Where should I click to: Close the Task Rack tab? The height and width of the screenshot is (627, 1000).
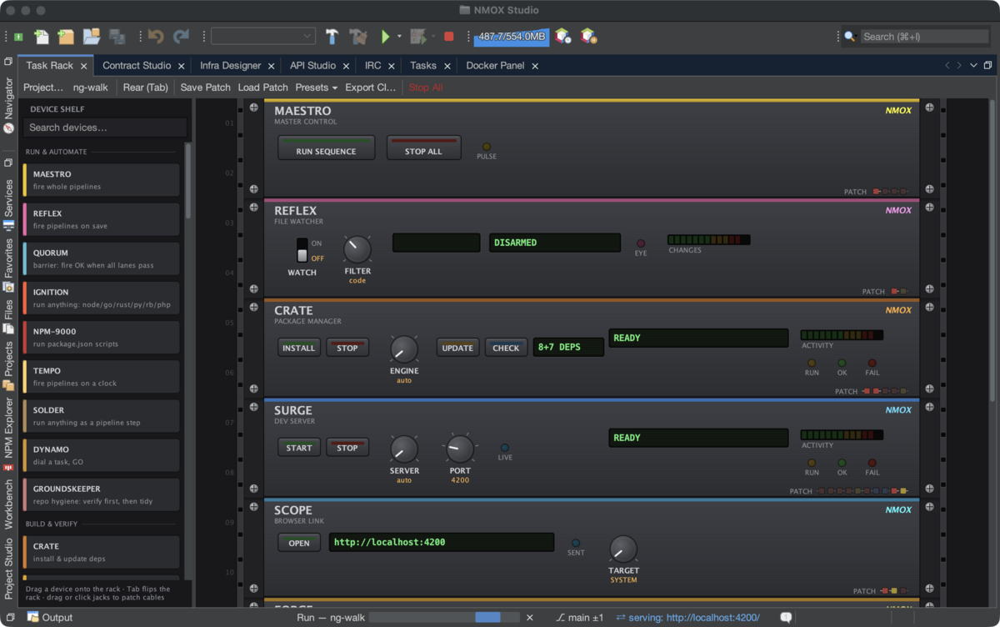click(83, 66)
